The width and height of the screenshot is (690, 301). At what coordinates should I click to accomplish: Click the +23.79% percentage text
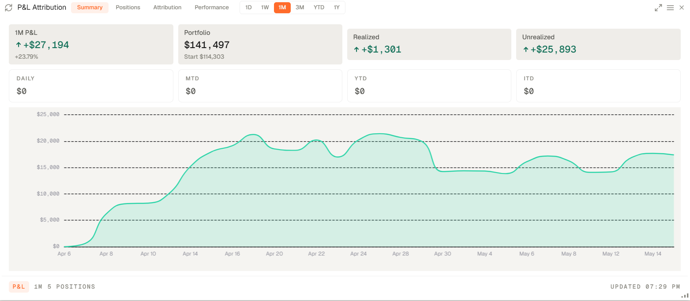point(26,57)
